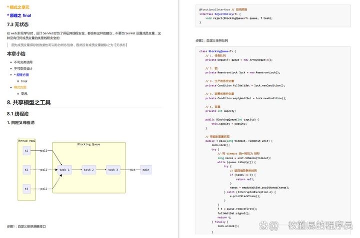
Task: Click the private int capcity line
Action: pos(220,111)
